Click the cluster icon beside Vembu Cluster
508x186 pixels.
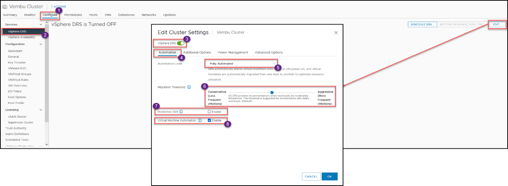click(x=5, y=7)
